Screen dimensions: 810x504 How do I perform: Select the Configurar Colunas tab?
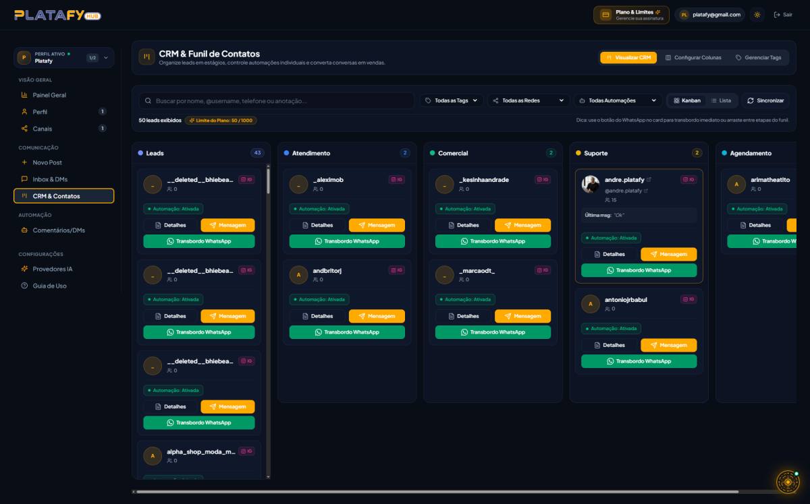click(693, 57)
